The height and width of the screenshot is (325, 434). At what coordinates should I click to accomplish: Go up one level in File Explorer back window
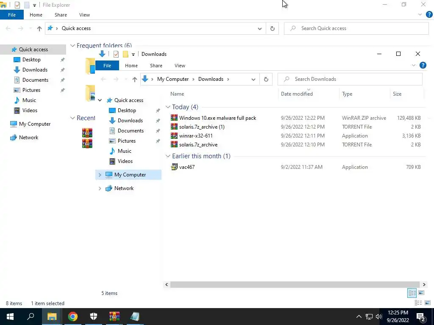39,28
